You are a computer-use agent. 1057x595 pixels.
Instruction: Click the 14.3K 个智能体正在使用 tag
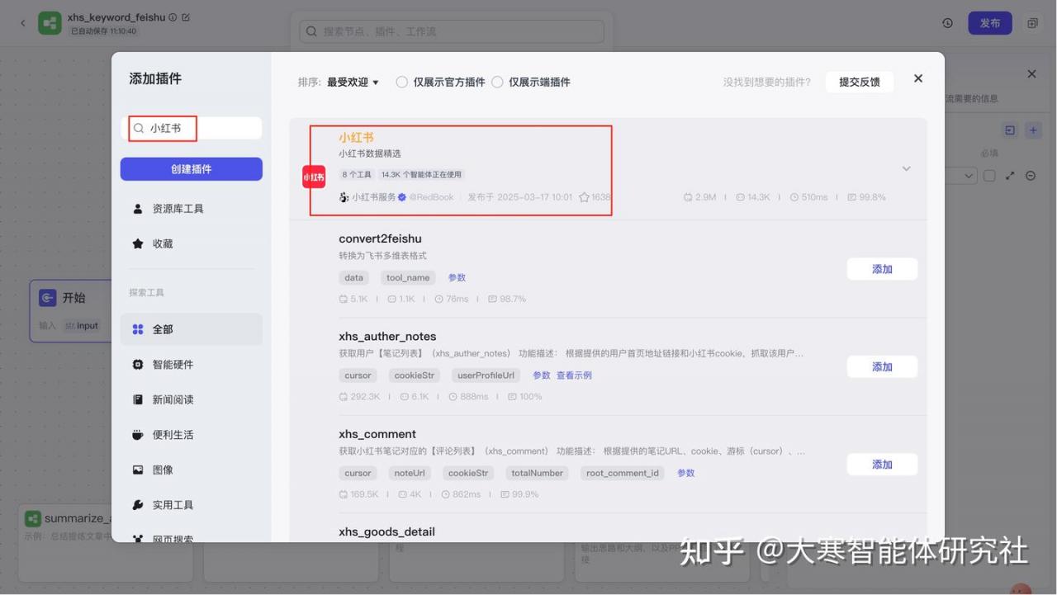tap(421, 174)
